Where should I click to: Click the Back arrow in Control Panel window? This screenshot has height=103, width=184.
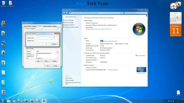(64, 13)
